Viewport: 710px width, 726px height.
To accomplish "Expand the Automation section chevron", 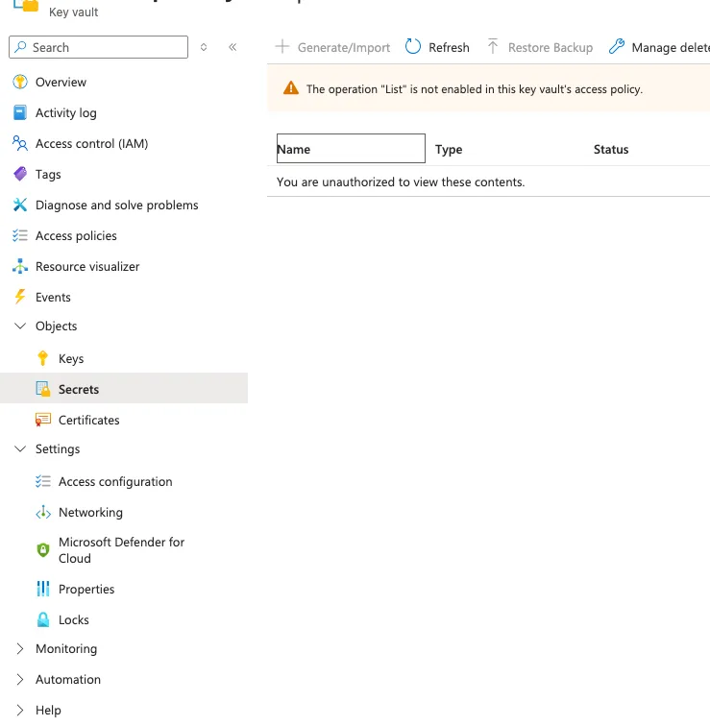I will pos(20,679).
